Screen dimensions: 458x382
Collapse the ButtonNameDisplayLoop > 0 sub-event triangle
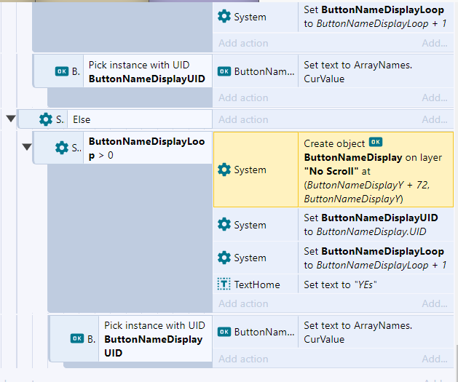(x=27, y=147)
